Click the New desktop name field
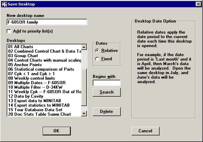 click(47, 22)
